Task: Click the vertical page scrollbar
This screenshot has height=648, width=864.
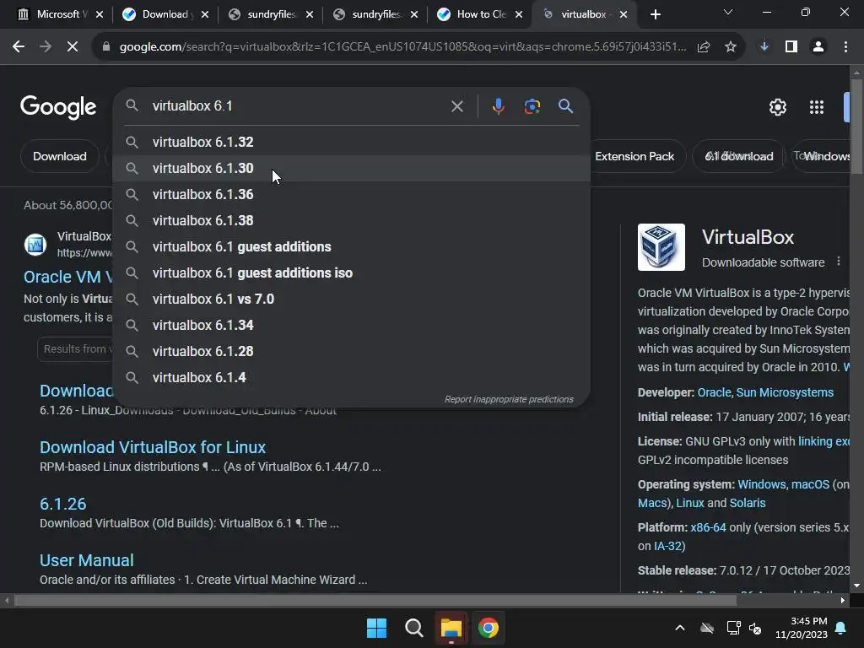Action: click(x=856, y=128)
